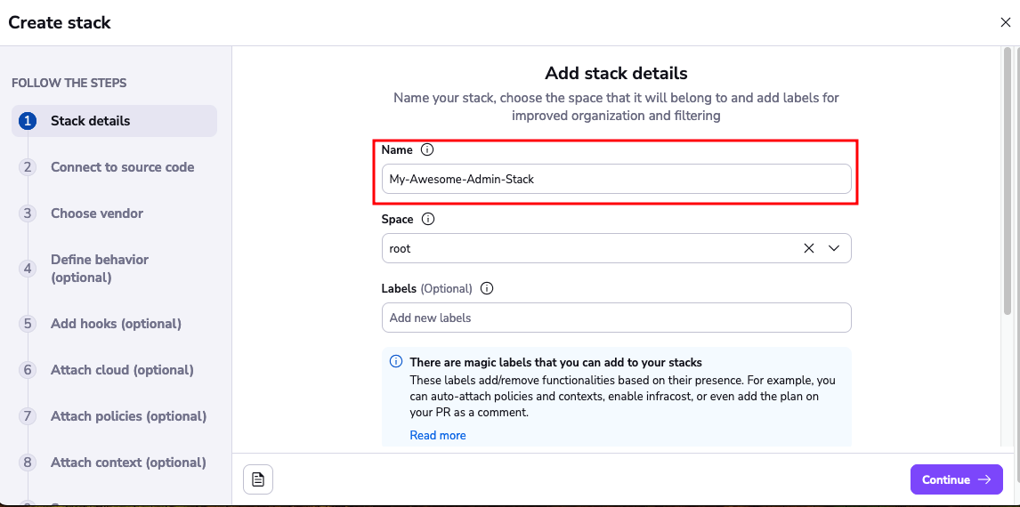Select the Choose vendor step
The image size is (1020, 507).
97,213
